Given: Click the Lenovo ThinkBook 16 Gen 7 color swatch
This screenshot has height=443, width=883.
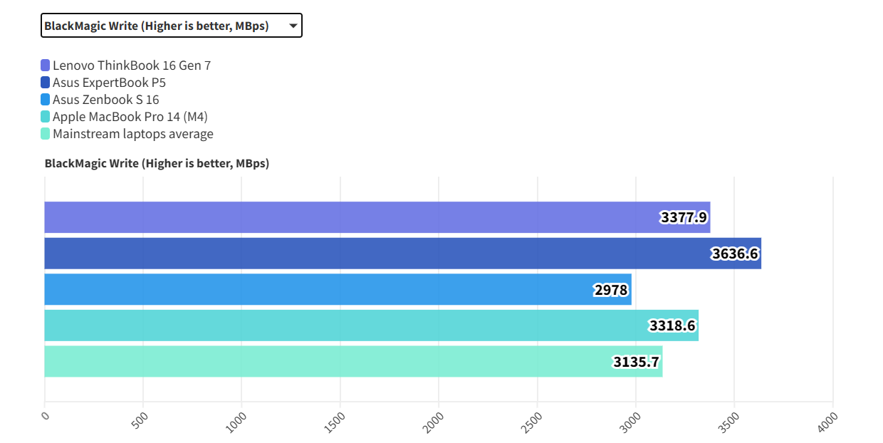Looking at the screenshot, I should [x=46, y=66].
